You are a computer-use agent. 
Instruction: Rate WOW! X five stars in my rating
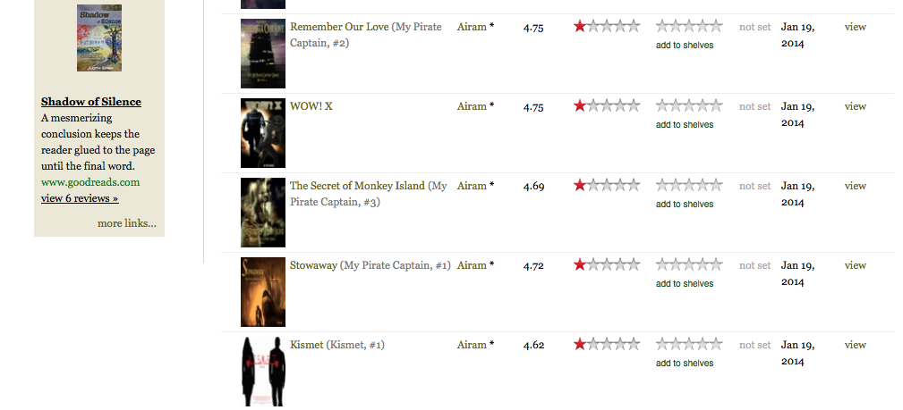point(716,105)
